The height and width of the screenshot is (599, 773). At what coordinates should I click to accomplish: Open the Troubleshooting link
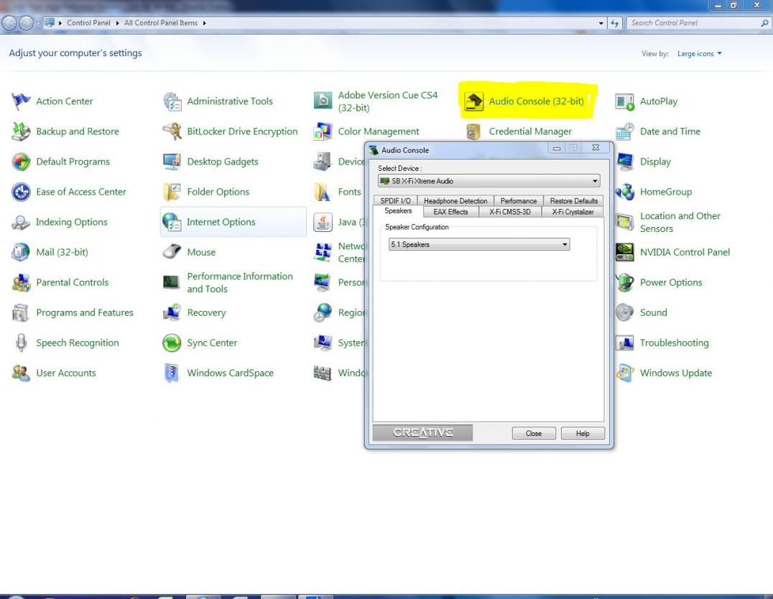675,343
